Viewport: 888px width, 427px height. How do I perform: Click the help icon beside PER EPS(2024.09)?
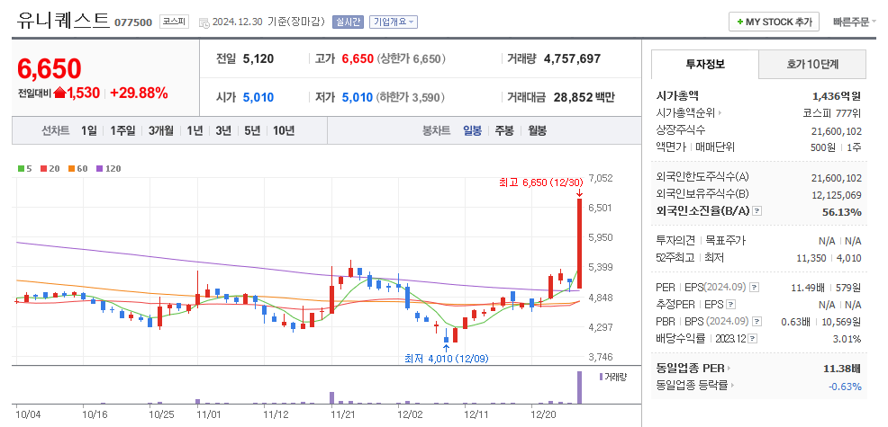coord(754,288)
